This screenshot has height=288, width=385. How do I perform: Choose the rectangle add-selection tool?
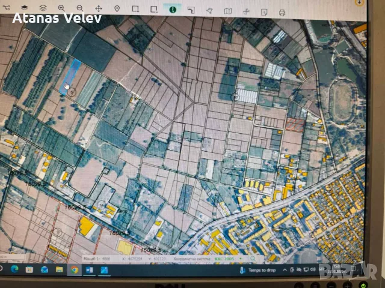pos(135,9)
